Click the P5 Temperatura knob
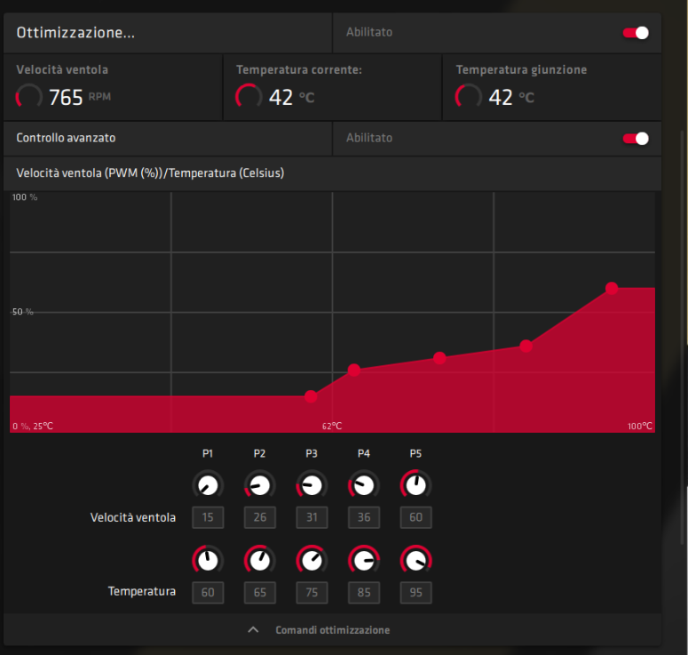Viewport: 688px width, 655px height. click(x=416, y=561)
